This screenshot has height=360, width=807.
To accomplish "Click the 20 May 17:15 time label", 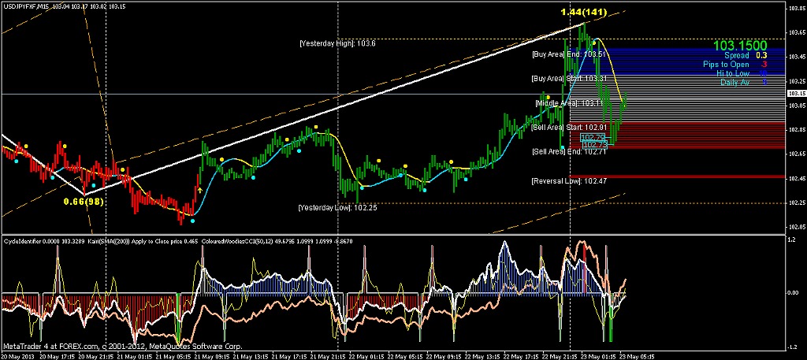I will click(57, 355).
